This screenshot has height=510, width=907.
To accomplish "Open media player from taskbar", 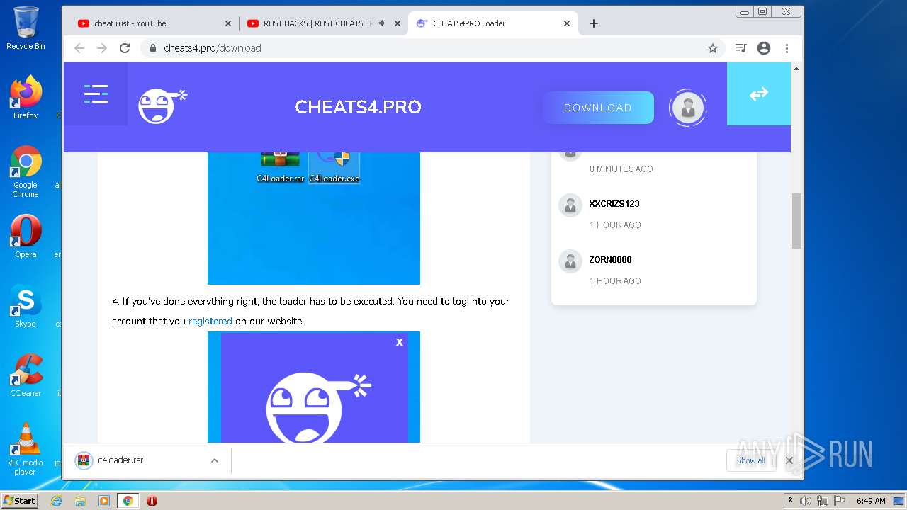I will [104, 501].
